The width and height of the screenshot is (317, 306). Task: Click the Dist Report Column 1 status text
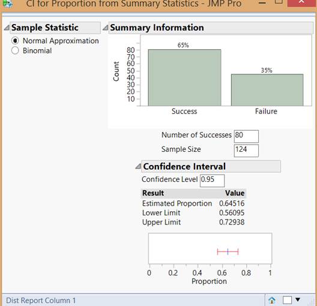[x=41, y=301]
